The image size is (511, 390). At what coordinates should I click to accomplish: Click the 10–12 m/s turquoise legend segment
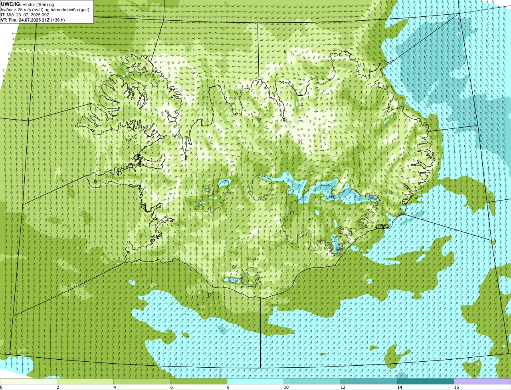tap(312, 381)
